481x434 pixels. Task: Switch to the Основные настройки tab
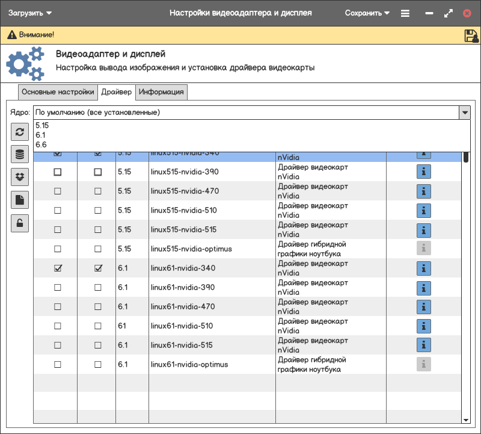coord(58,92)
